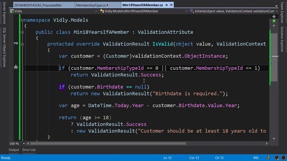Click the Ln 12 status bar entry

tap(167, 158)
